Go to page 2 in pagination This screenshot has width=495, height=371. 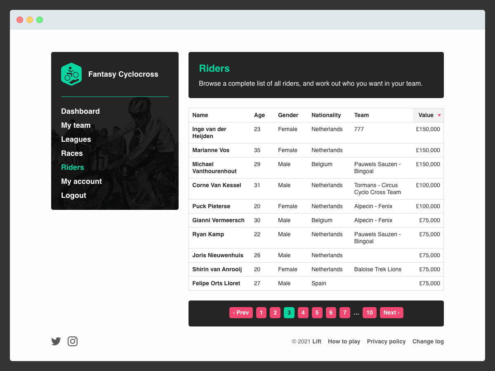[x=275, y=312]
